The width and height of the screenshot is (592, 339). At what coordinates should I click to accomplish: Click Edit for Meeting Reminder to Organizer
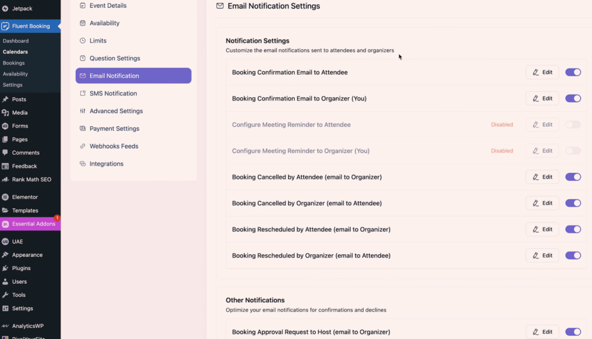(x=542, y=151)
